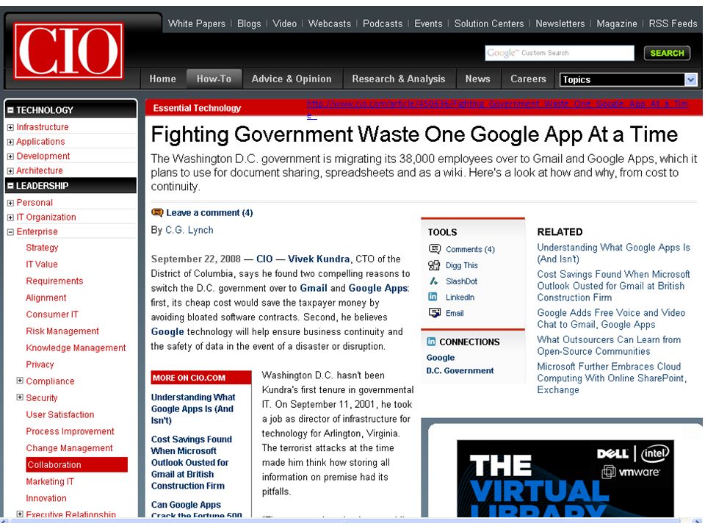Viewport: 705px width, 529px height.
Task: Go to the News tab
Action: click(477, 79)
